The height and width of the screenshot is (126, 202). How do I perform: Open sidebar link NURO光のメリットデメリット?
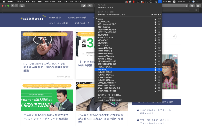click(155, 112)
